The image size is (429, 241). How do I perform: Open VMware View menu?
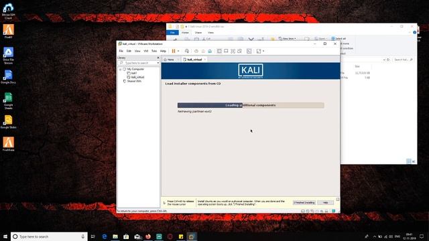tap(137, 51)
